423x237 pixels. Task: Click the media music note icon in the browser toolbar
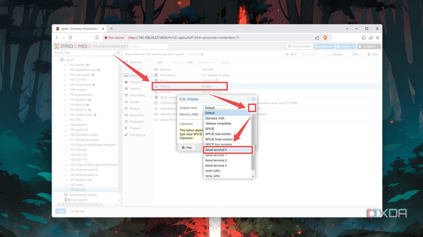(x=371, y=38)
